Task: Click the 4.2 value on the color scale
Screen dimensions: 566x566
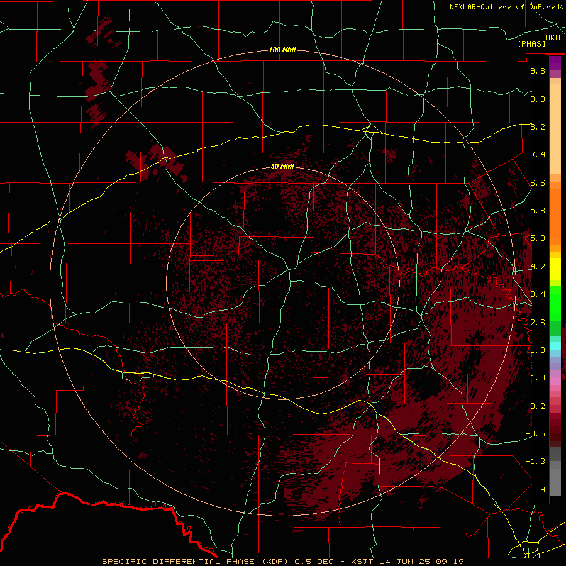Action: 538,267
